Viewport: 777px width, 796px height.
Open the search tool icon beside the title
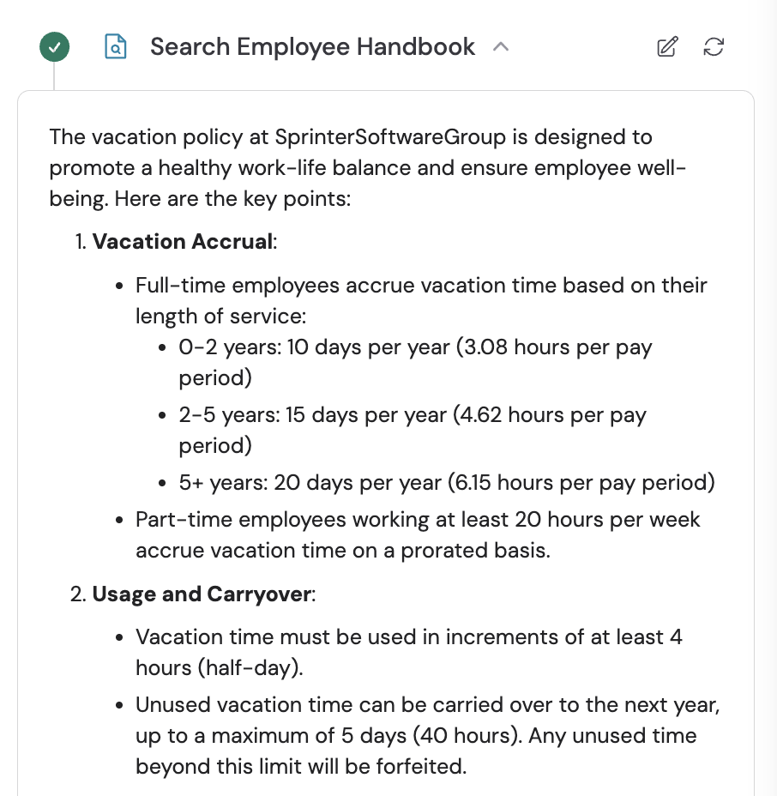click(116, 47)
